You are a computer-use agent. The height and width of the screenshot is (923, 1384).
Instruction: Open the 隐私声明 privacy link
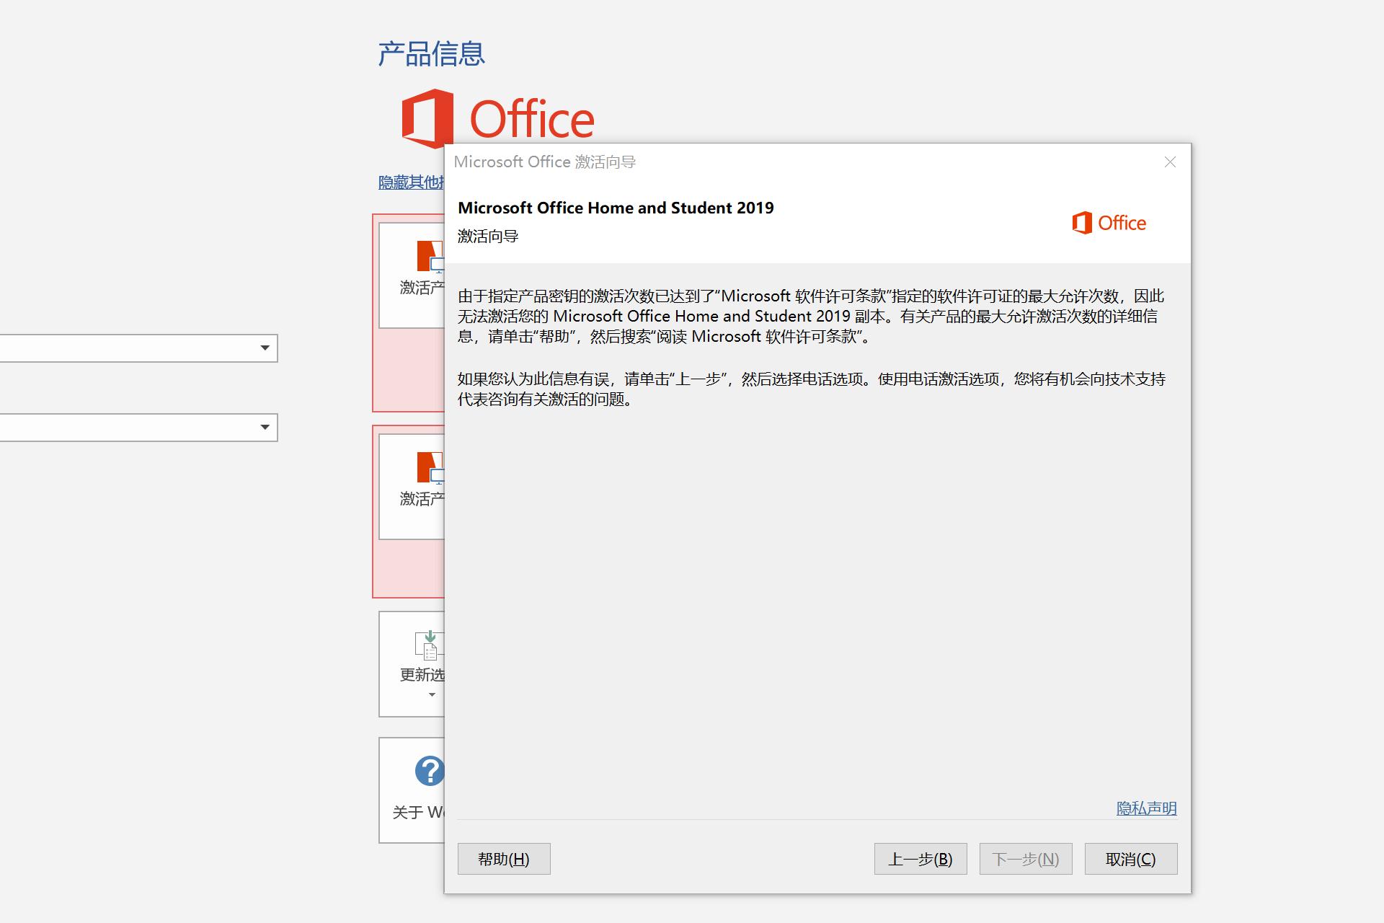pyautogui.click(x=1145, y=808)
